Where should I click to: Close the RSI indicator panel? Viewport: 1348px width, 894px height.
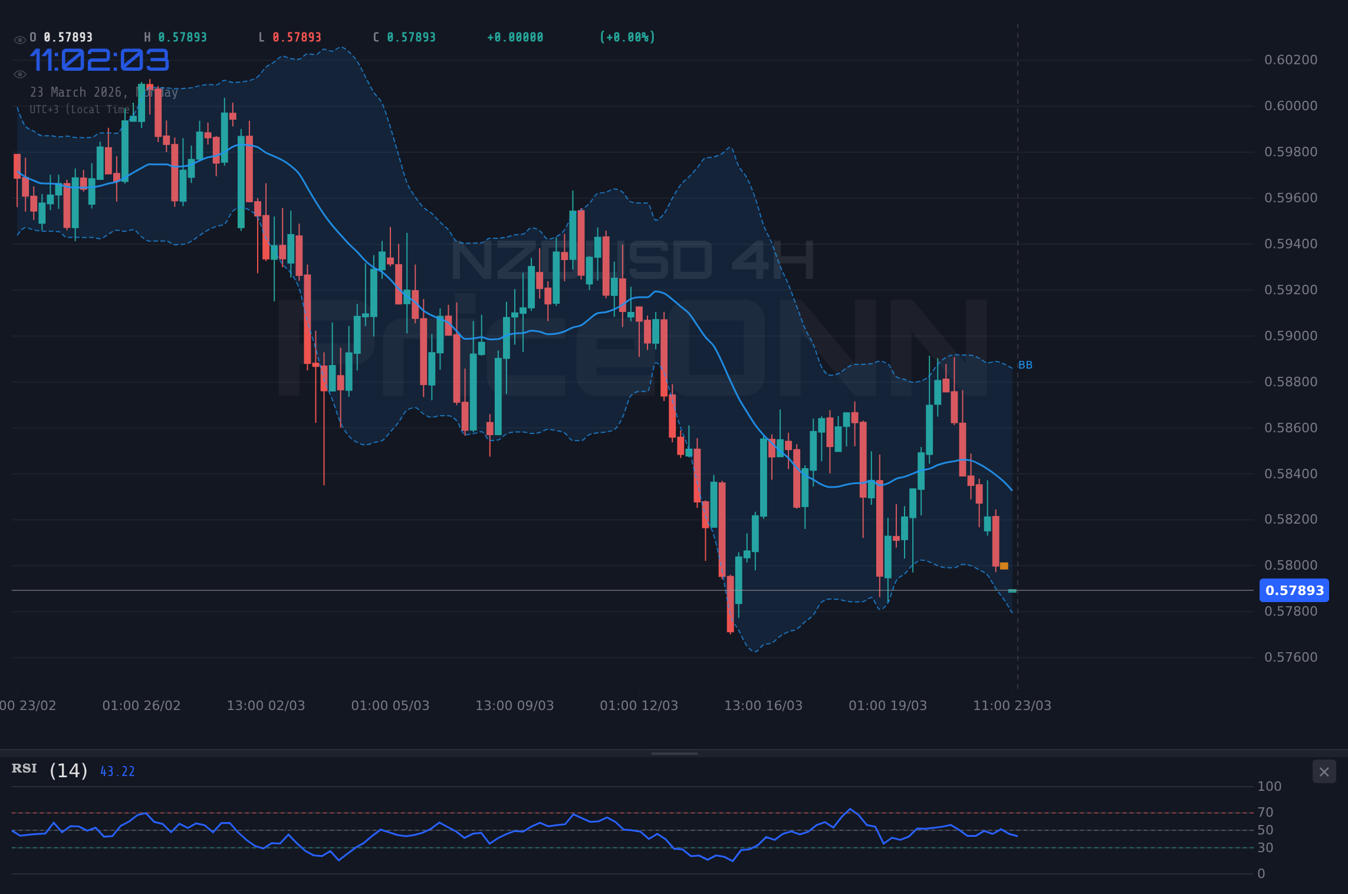1324,771
